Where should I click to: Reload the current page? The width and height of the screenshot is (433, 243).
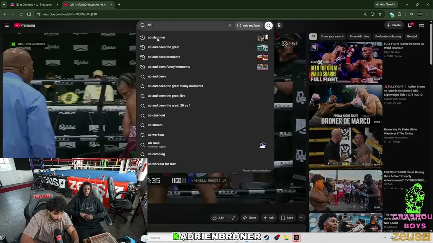(x=21, y=14)
